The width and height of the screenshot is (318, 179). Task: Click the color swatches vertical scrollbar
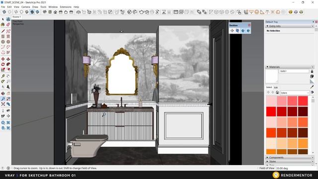coord(313,125)
